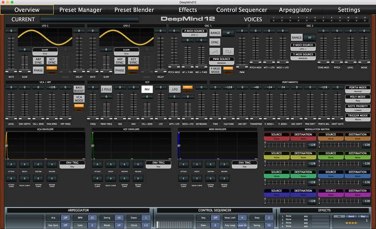Screen dimensions: 376x229
Task: Open the red modulation matrix SOURCE dropdown
Action: [x=276, y=136]
